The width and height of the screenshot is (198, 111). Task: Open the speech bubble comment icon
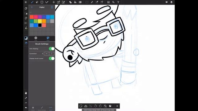[166, 2]
